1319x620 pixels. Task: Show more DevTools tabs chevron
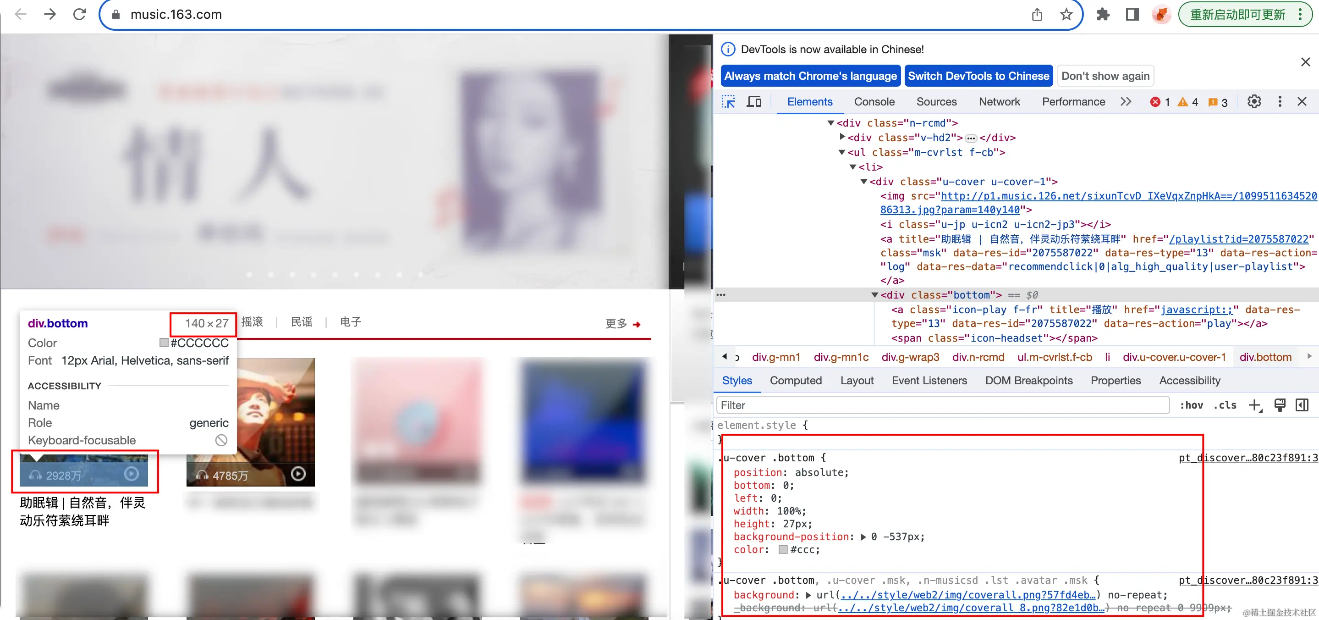point(1126,101)
